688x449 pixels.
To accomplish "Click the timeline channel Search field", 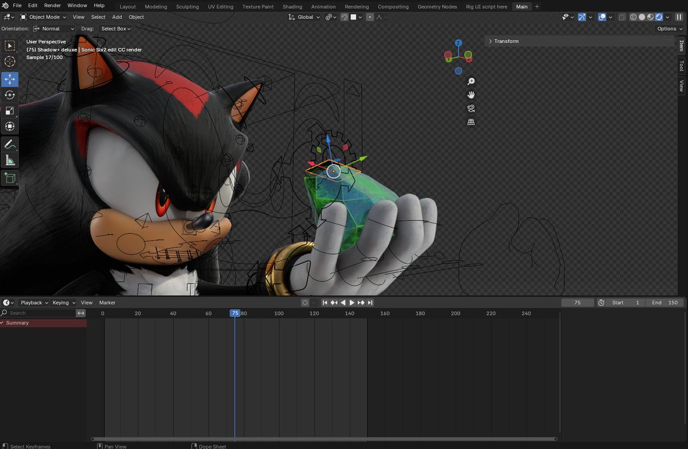I will pos(38,313).
